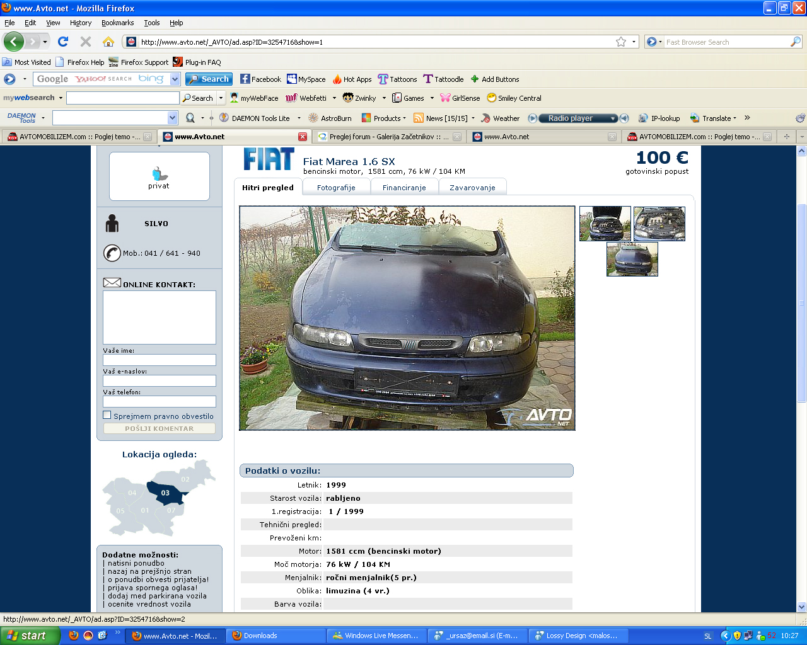Click the Vaše ime input field
807x645 pixels.
160,360
